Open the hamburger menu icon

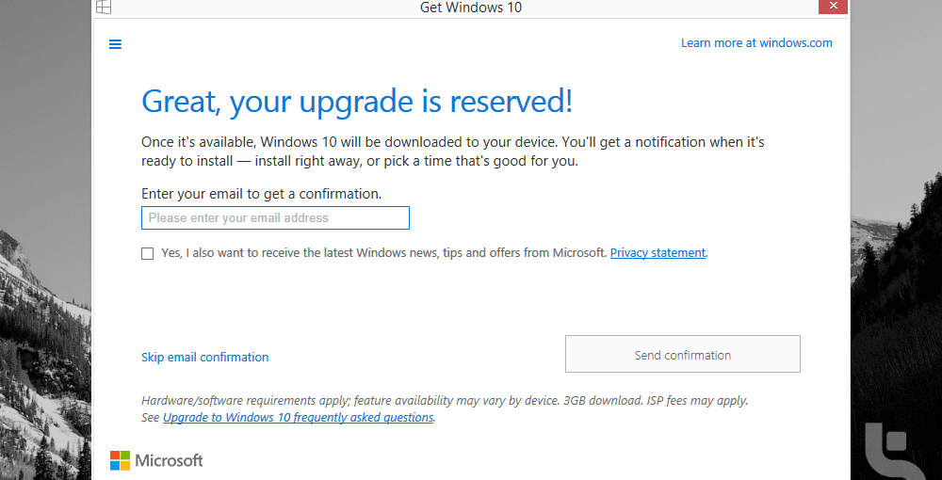115,44
